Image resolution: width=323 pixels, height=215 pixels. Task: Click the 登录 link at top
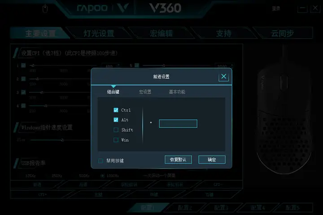coord(276,9)
